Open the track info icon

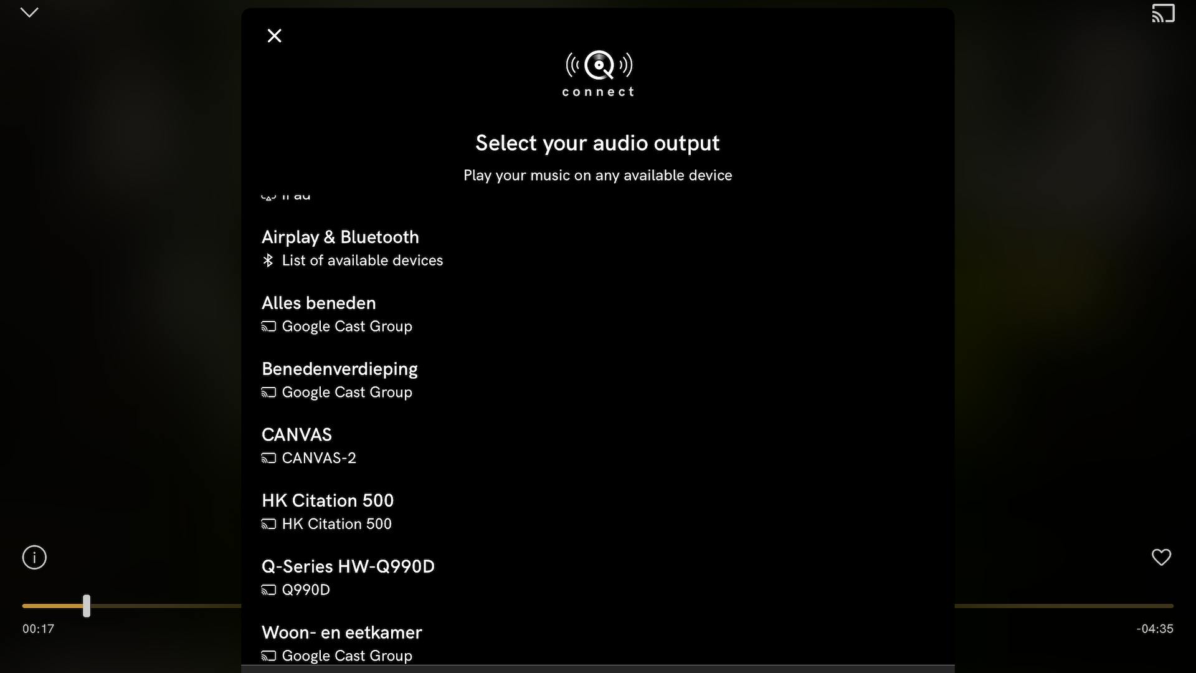click(34, 557)
